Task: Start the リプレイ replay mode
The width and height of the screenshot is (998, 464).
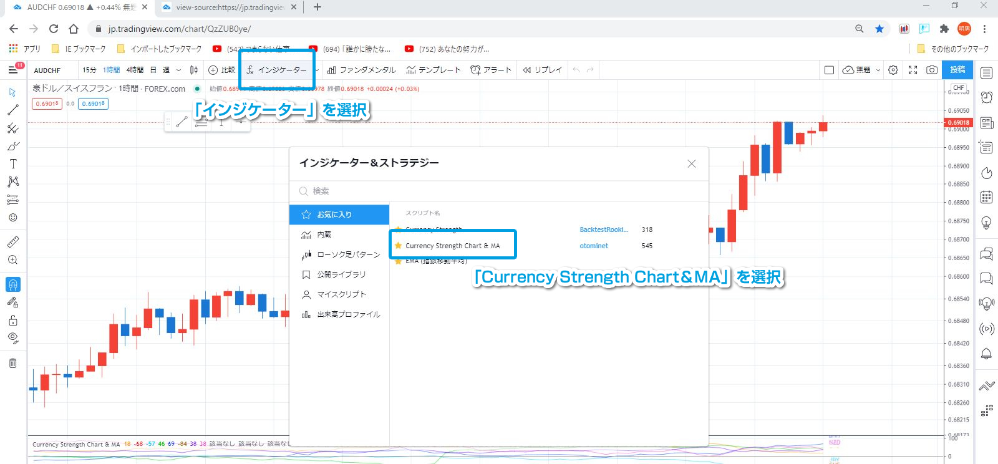Action: [x=542, y=70]
